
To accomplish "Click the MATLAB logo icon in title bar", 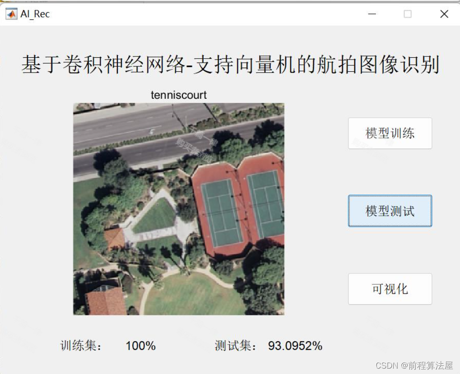I will [11, 14].
